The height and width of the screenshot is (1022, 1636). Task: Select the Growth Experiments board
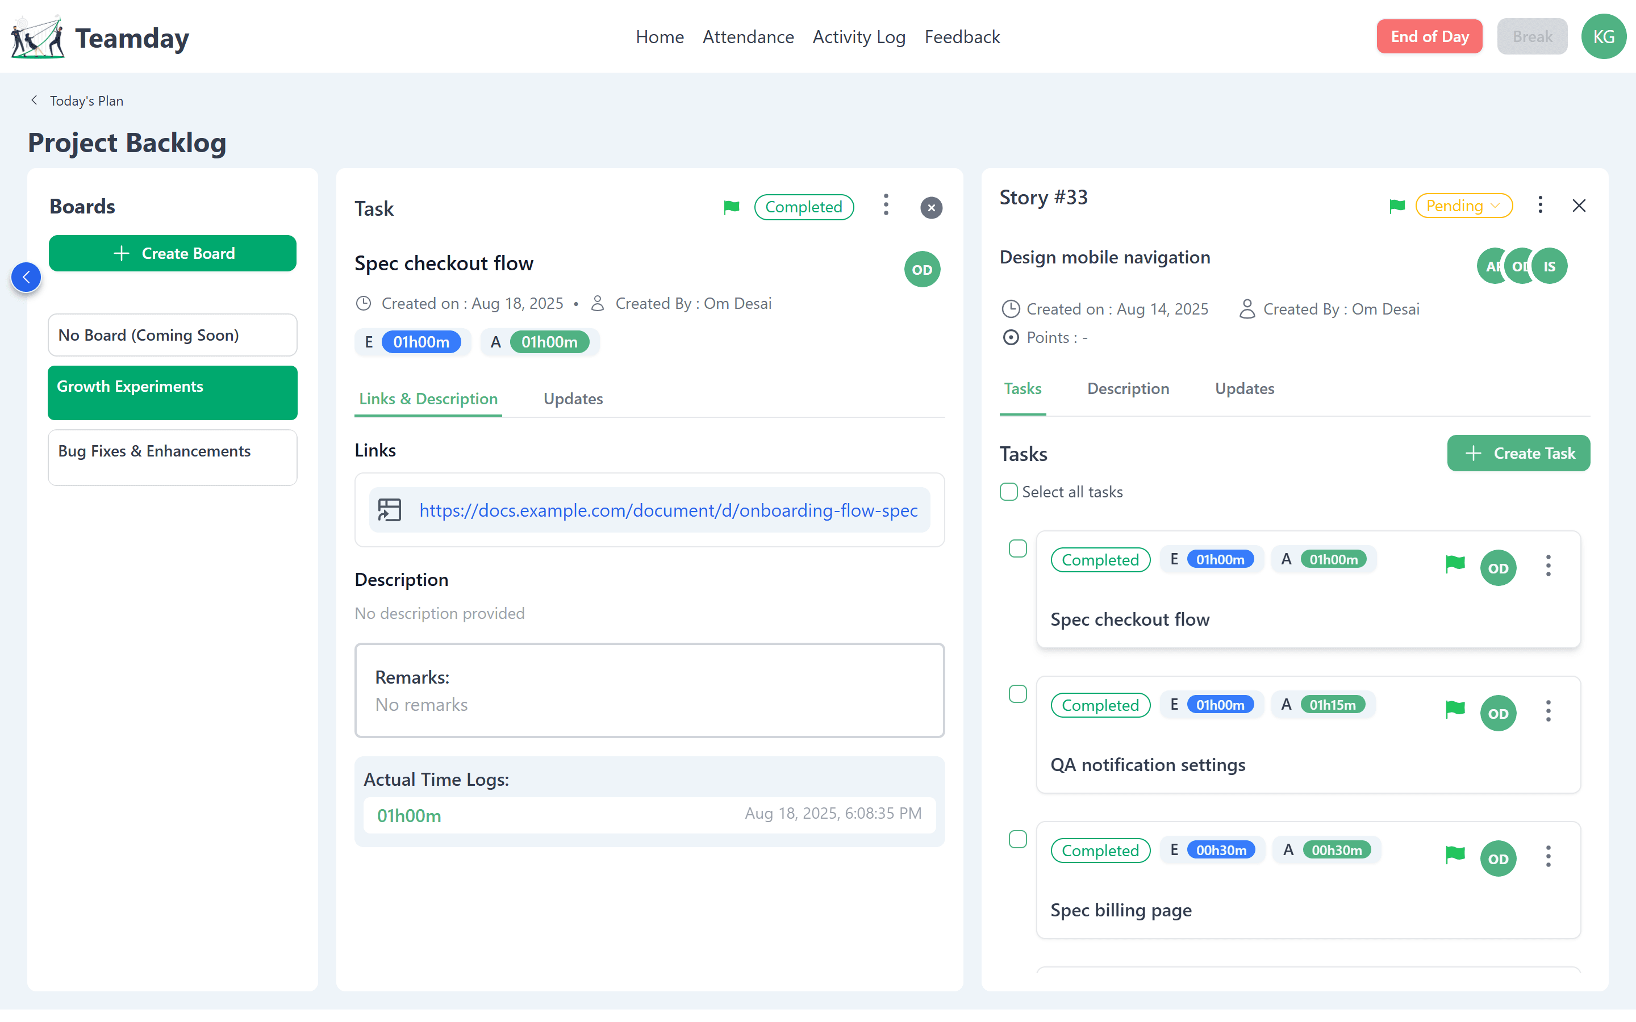pyautogui.click(x=172, y=393)
